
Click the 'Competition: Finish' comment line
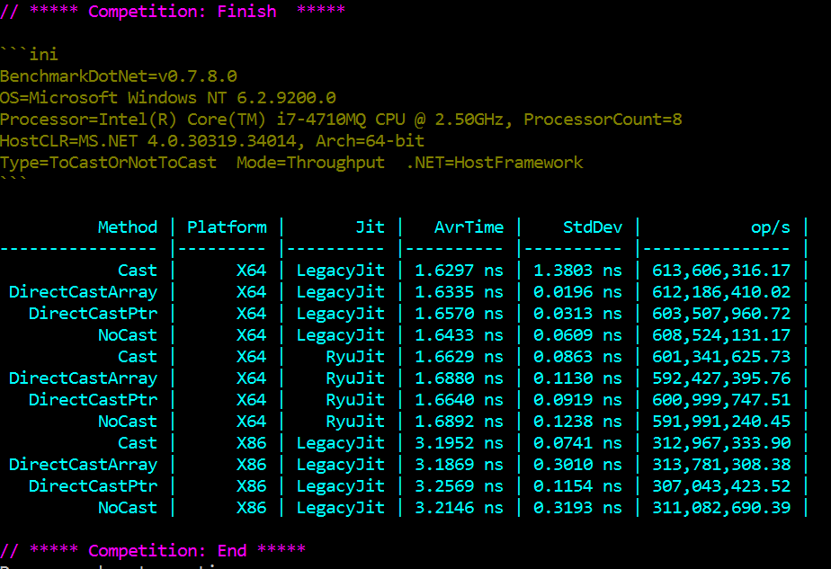pyautogui.click(x=173, y=12)
